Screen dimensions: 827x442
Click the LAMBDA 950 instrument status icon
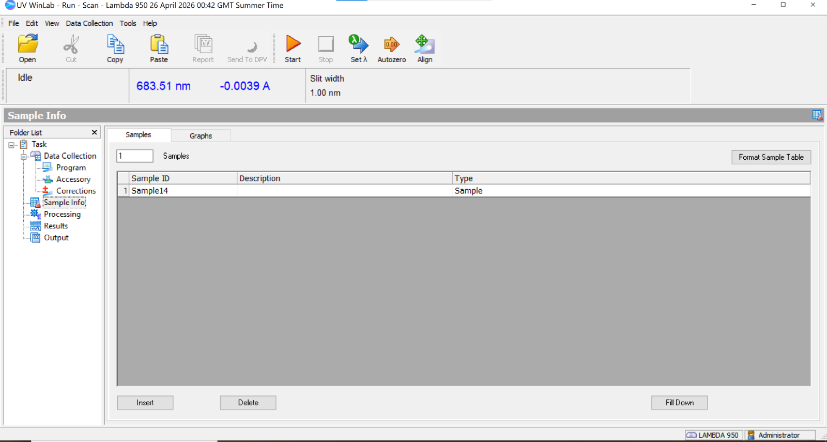point(691,435)
